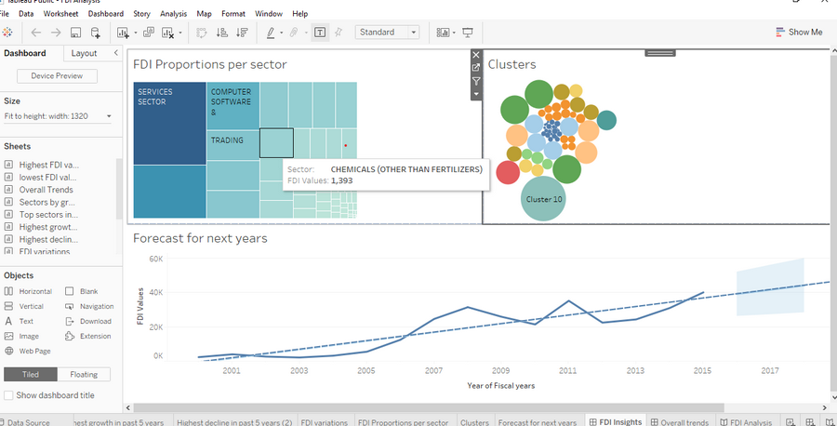Open the Format menu
This screenshot has height=426, width=837.
233,13
